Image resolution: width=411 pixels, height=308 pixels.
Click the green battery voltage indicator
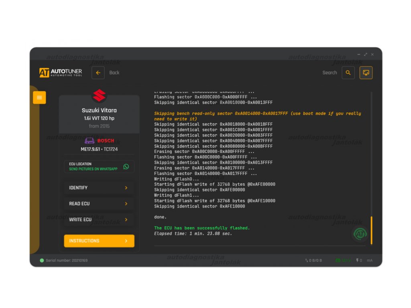(x=343, y=260)
